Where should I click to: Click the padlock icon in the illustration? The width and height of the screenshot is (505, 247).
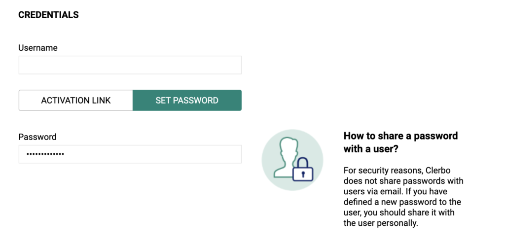point(303,170)
